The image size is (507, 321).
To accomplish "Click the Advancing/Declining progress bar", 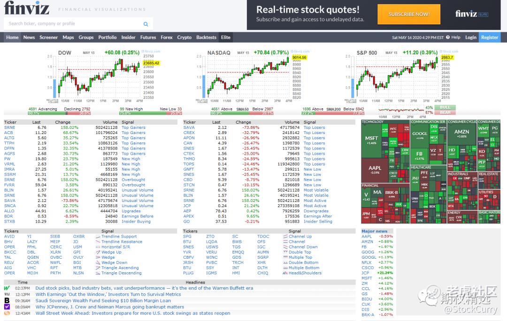I will click(x=60, y=113).
